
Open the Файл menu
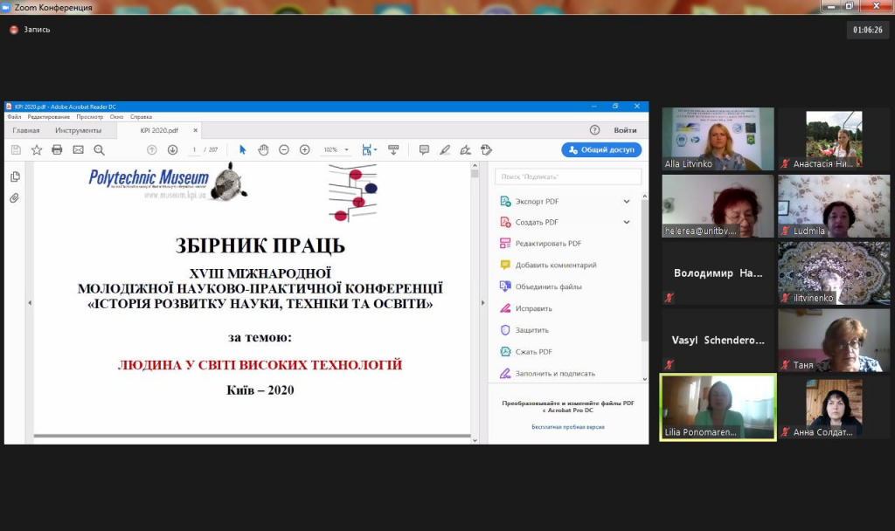pyautogui.click(x=14, y=117)
